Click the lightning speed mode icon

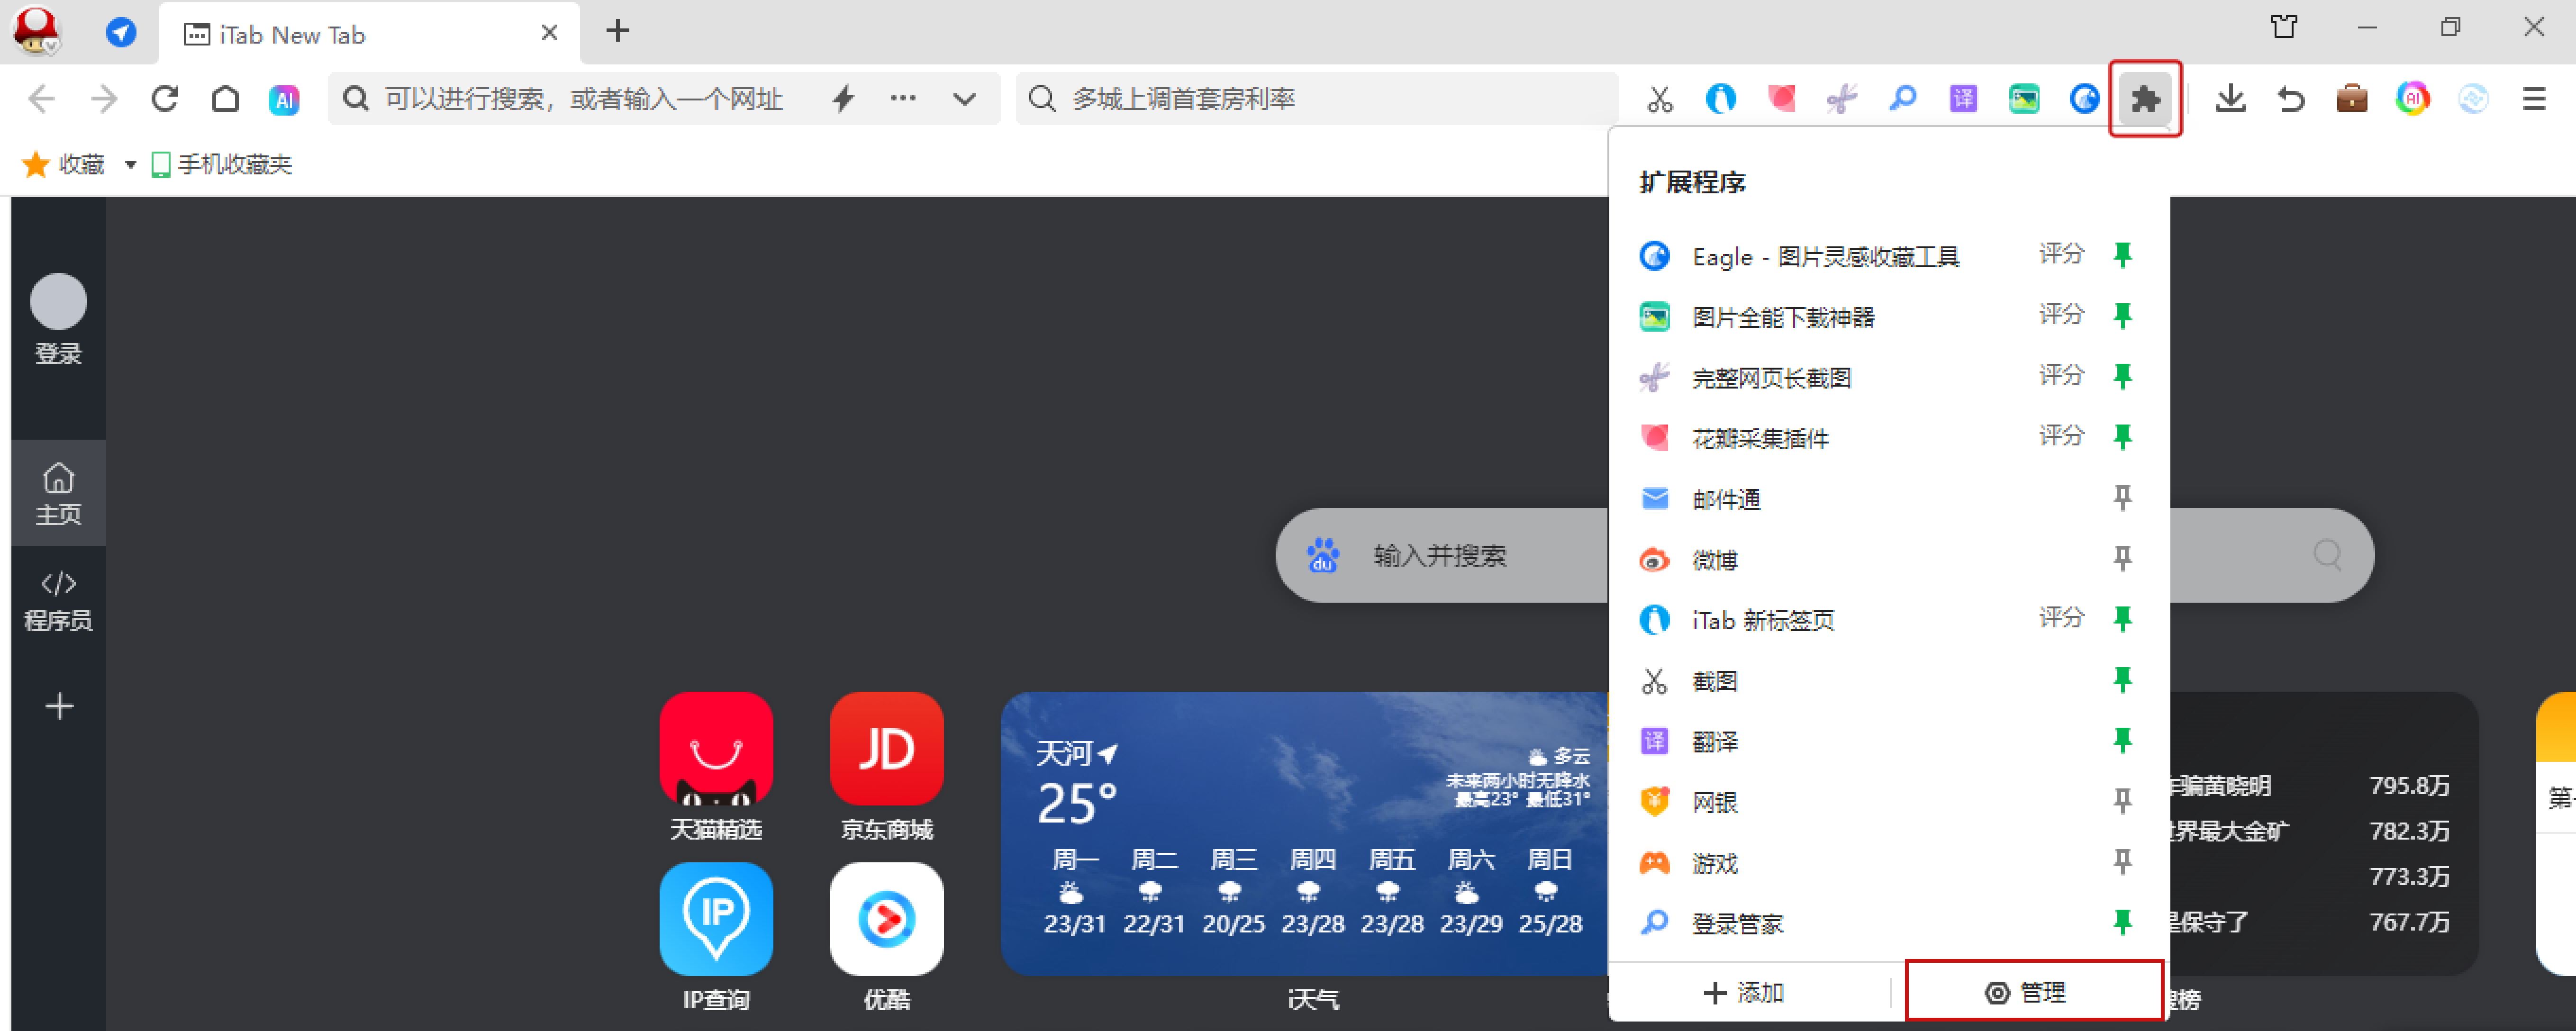844,98
